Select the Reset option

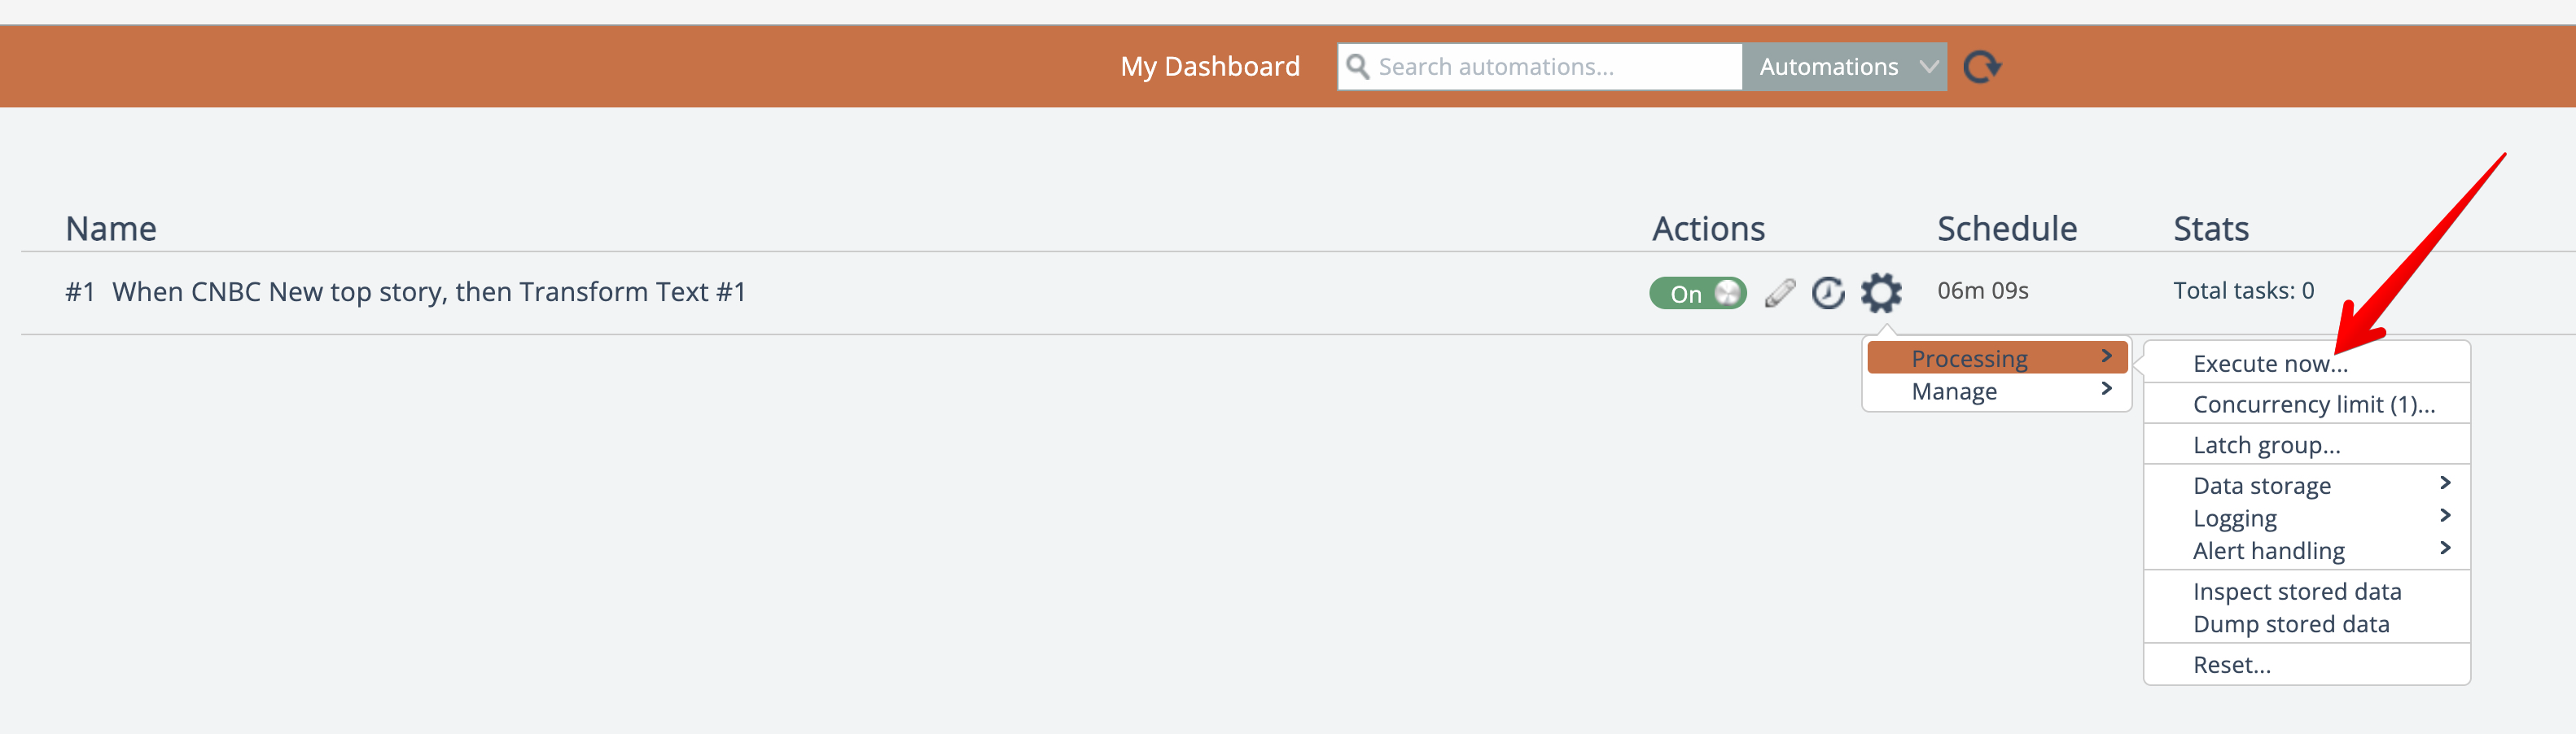[x=2231, y=665]
